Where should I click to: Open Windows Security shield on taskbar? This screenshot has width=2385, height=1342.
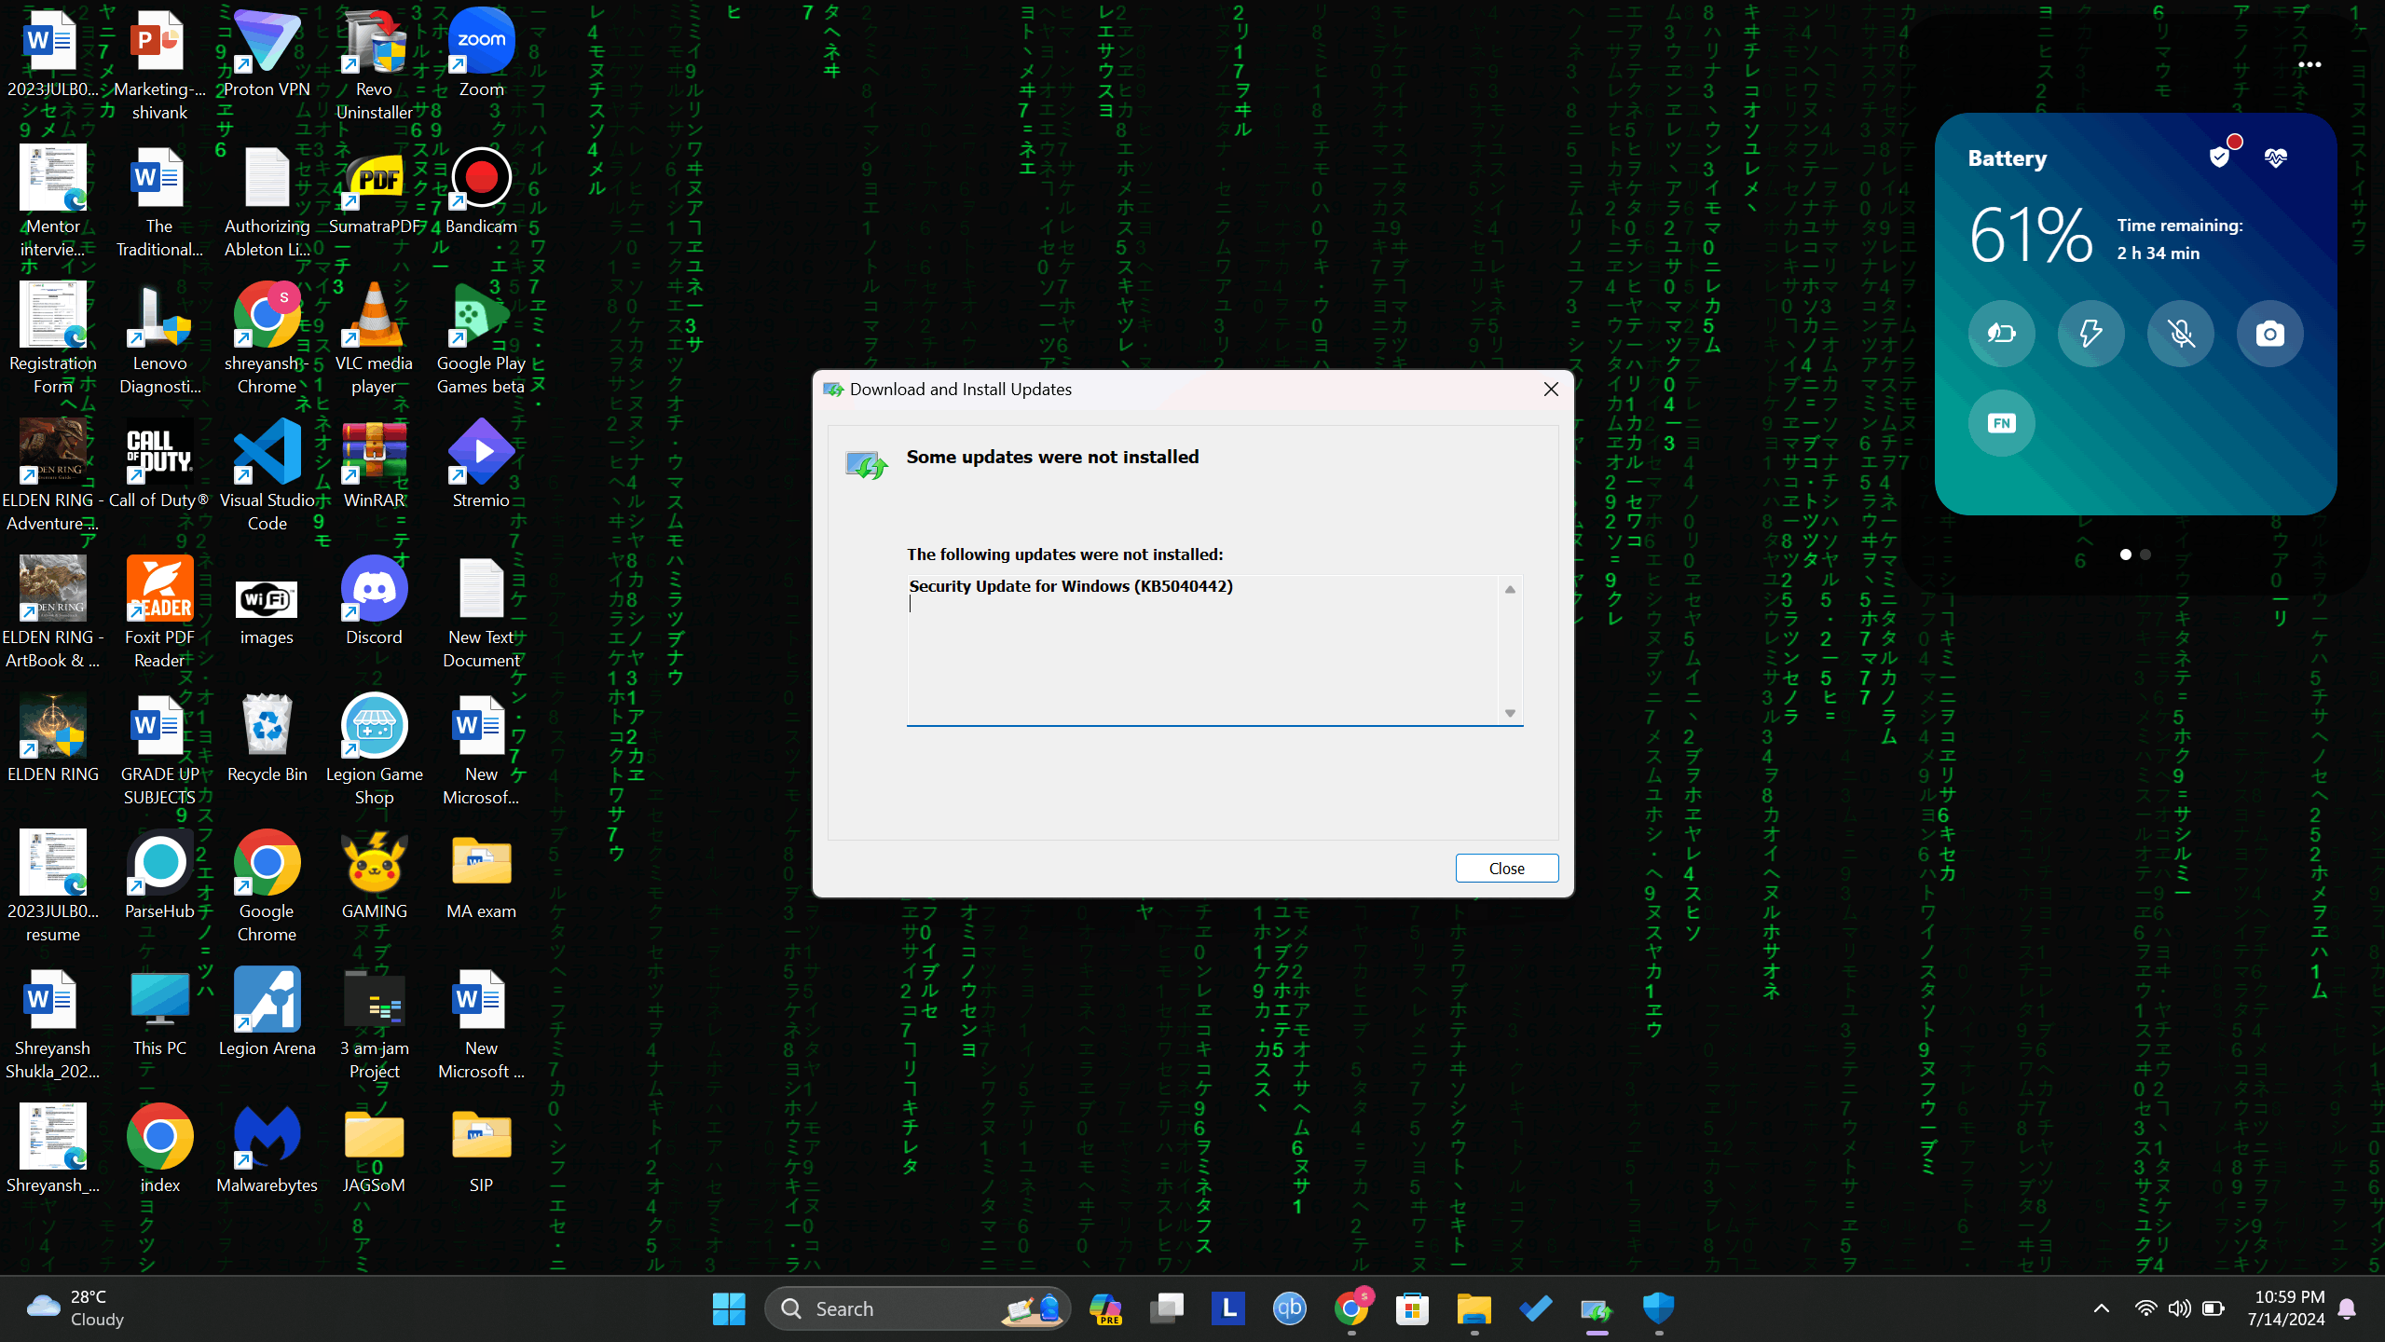(x=1658, y=1308)
